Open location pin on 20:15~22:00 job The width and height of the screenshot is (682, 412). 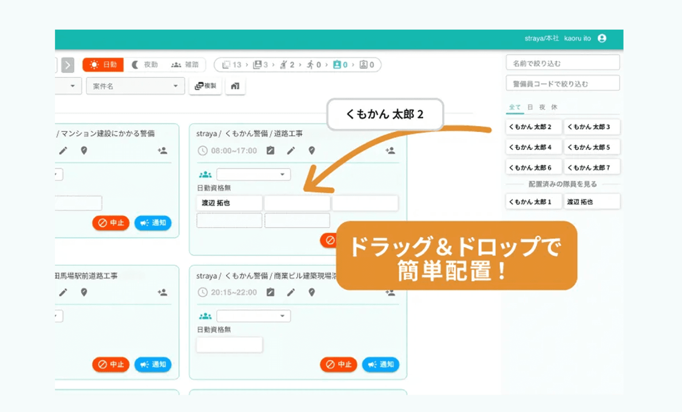click(x=312, y=292)
